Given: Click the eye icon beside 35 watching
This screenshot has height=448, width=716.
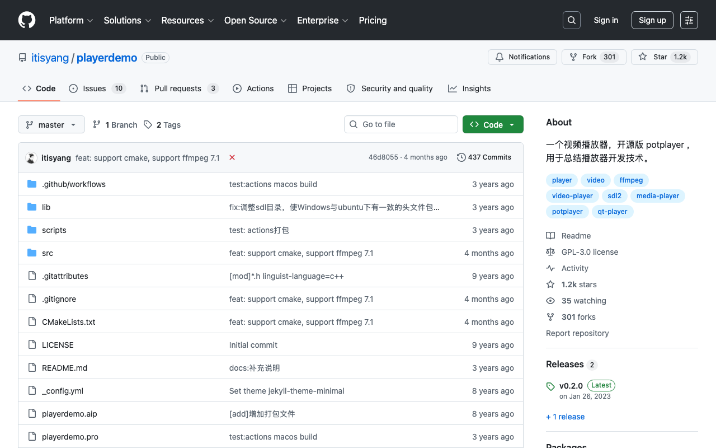Looking at the screenshot, I should point(550,301).
